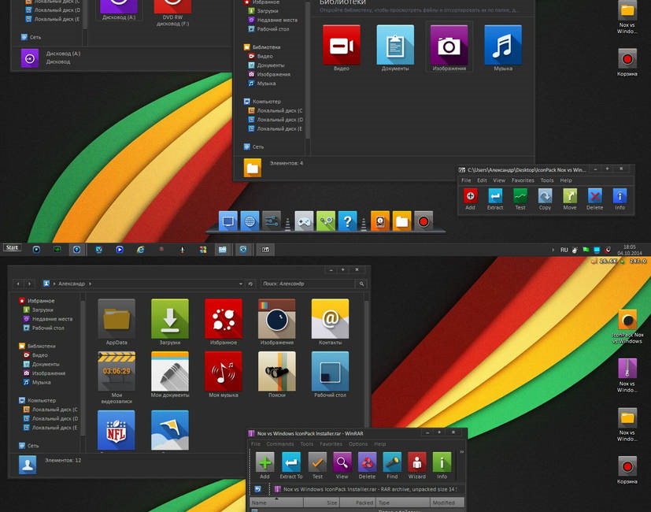Click the Move icon in 7-Zip toolbar
Viewport: 651px width, 512px height.
(569, 197)
